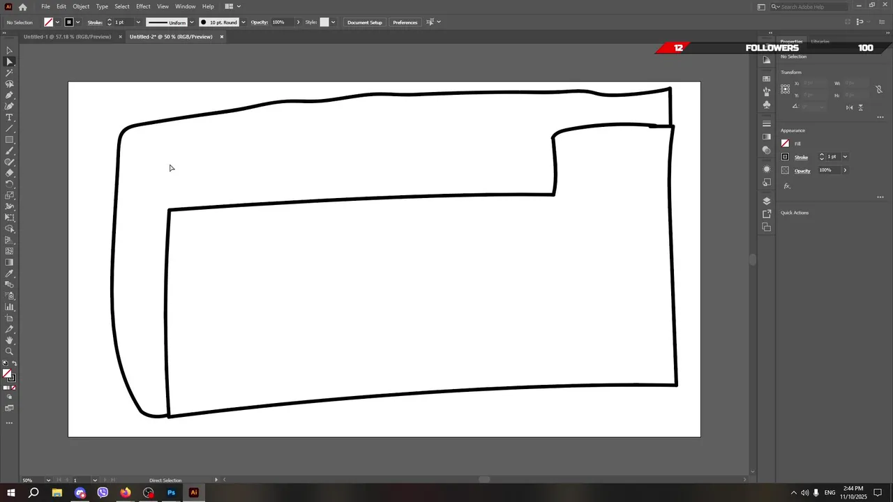Click Stroke label in control bar
Viewport: 893px width, 502px height.
click(95, 22)
